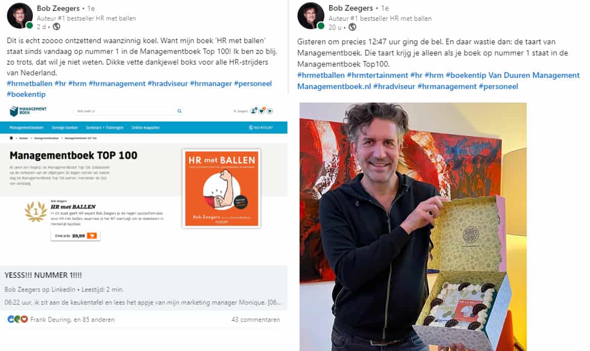
Task: Open the #hrmetballen hashtag in left post
Action: coord(29,83)
